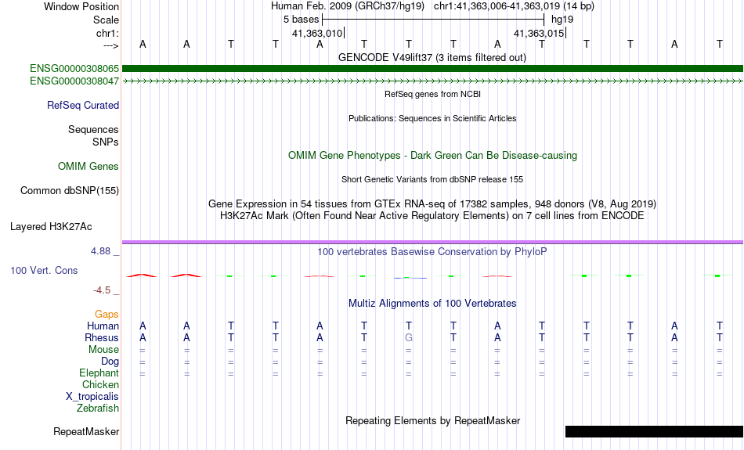Click the ENSG00000308047 intron arrow line
Screen dimensions: 744x450
[x=433, y=81]
